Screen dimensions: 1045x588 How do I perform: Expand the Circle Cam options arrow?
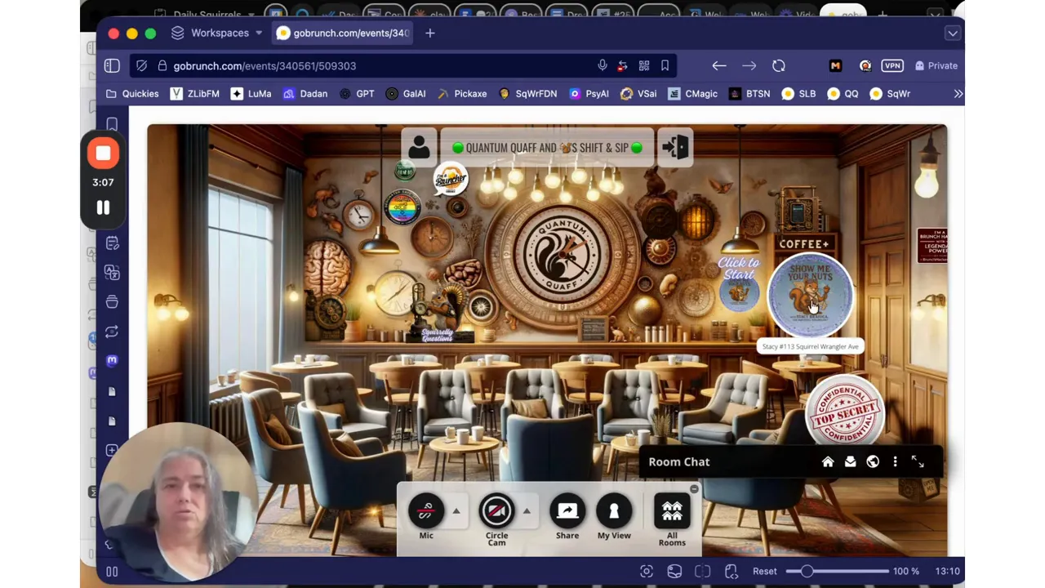click(x=527, y=512)
